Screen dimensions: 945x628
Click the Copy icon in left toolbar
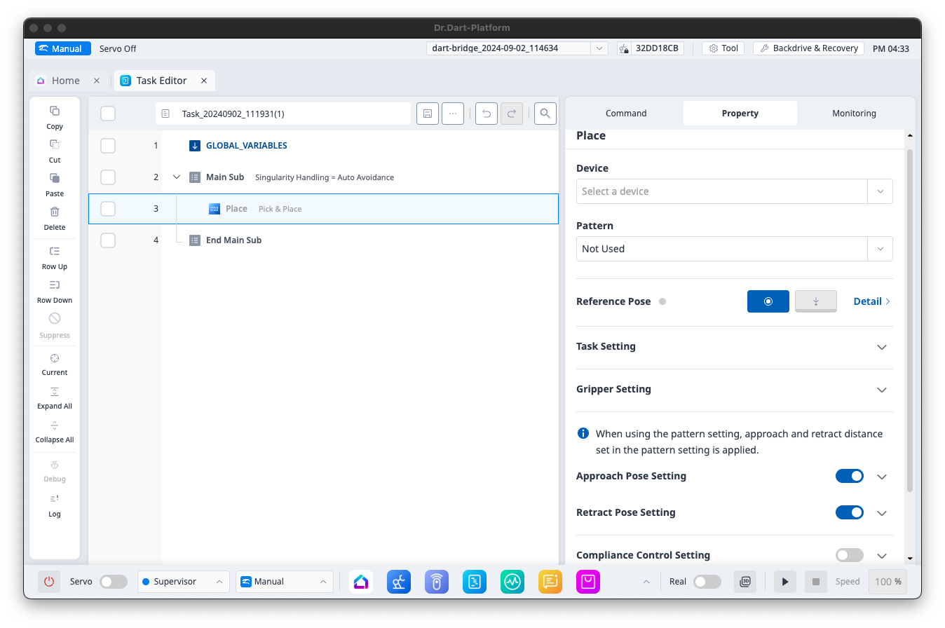pyautogui.click(x=55, y=111)
